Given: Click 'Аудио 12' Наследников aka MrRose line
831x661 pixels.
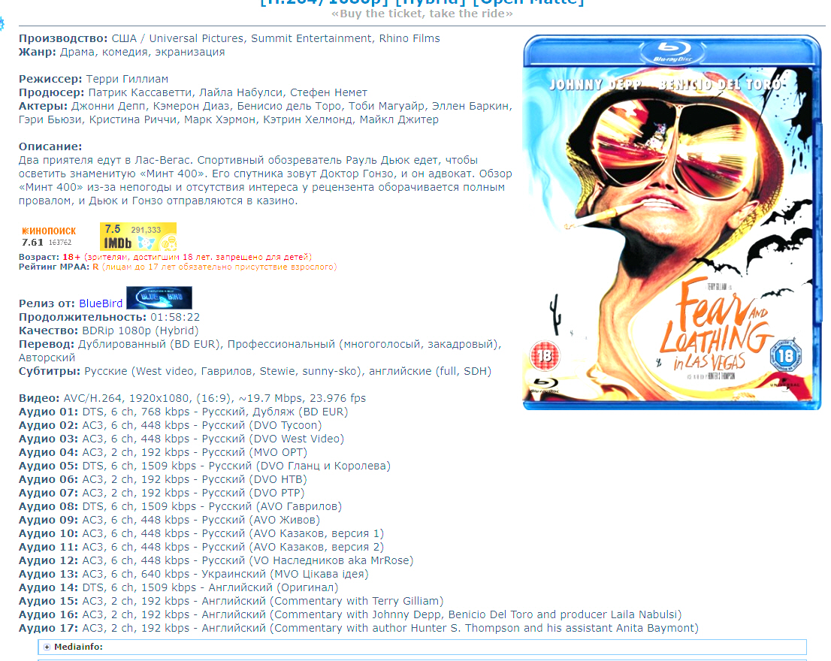Looking at the screenshot, I should pyautogui.click(x=216, y=560).
